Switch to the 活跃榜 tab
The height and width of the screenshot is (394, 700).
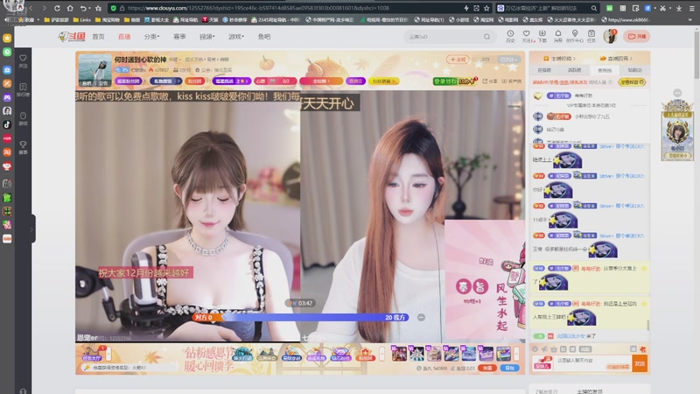(x=575, y=70)
